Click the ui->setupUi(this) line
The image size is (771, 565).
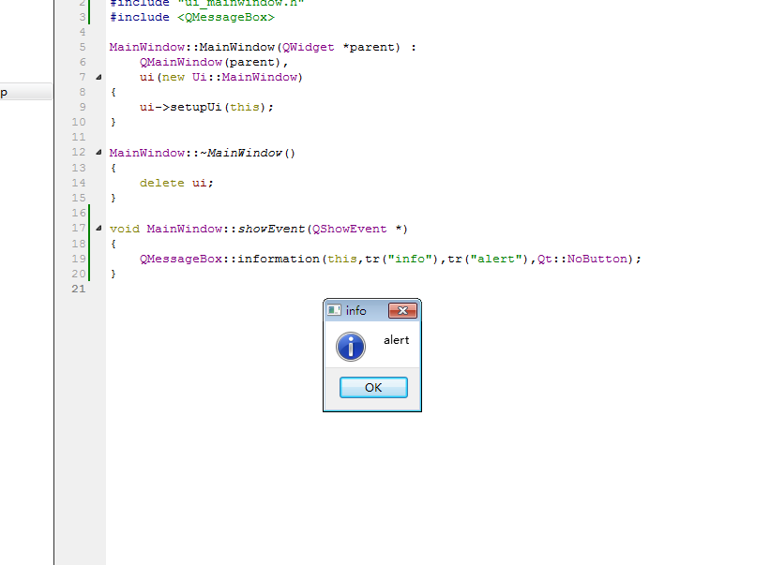[x=206, y=107]
